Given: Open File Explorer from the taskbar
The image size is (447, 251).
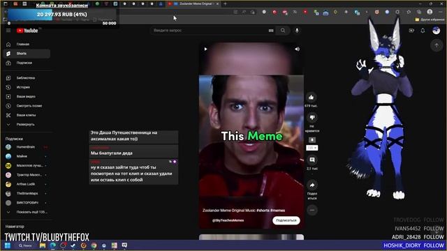Looking at the screenshot, I should (x=43, y=245).
